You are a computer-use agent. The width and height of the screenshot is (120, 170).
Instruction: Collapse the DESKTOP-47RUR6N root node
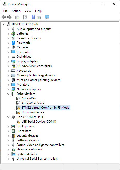click(4, 24)
